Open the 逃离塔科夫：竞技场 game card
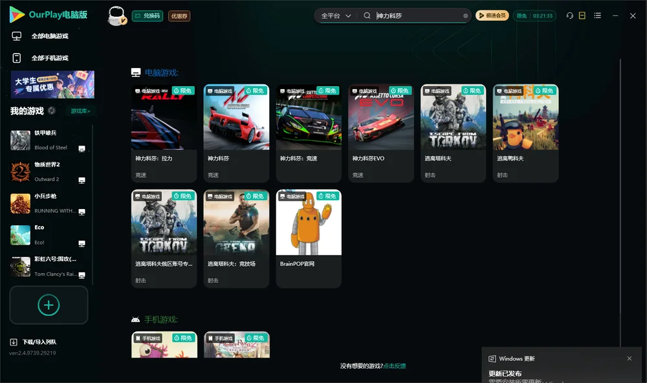This screenshot has height=383, width=647. pyautogui.click(x=236, y=239)
